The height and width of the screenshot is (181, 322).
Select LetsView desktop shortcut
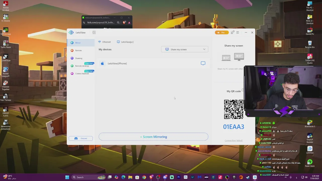tap(310, 150)
